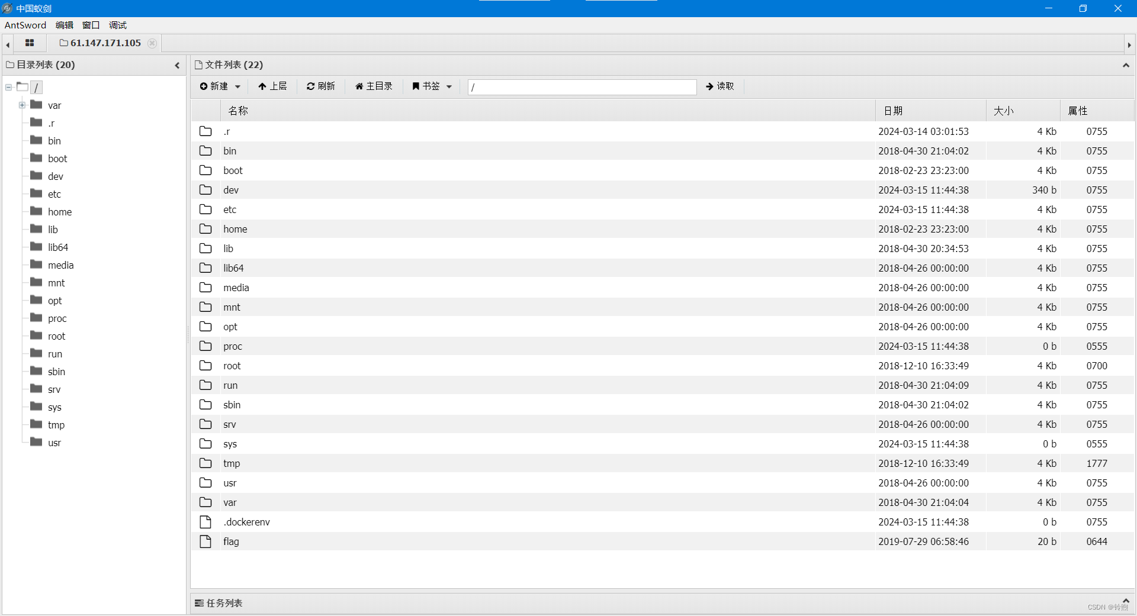Click the media folder icon in the file list

tap(205, 288)
